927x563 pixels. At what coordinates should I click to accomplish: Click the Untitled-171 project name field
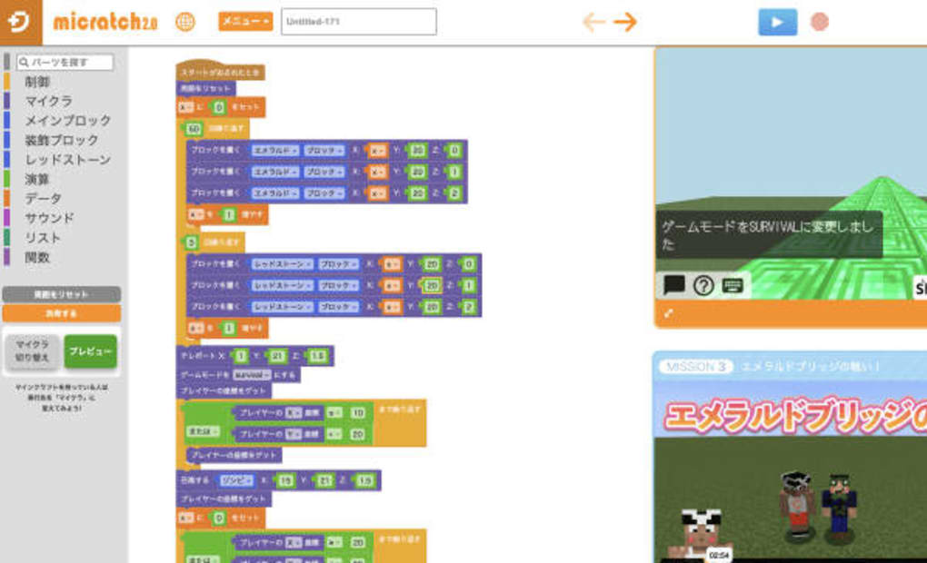(358, 22)
